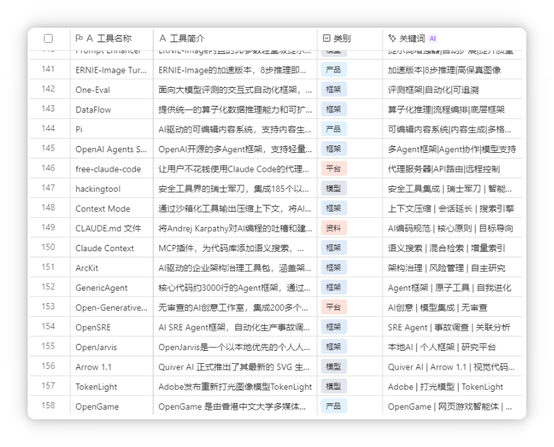Image resolution: width=554 pixels, height=447 pixels.
Task: Click the 模型 tag in hackingtool row
Action: coord(334,188)
